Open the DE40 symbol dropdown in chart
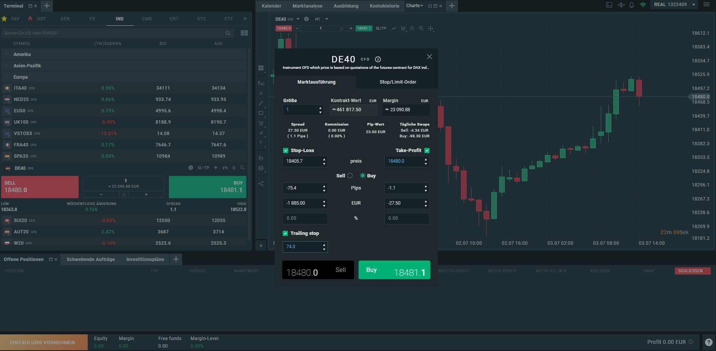 298,19
